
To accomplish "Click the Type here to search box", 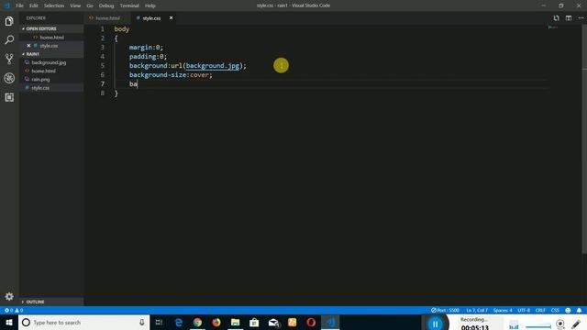I will (x=83, y=322).
